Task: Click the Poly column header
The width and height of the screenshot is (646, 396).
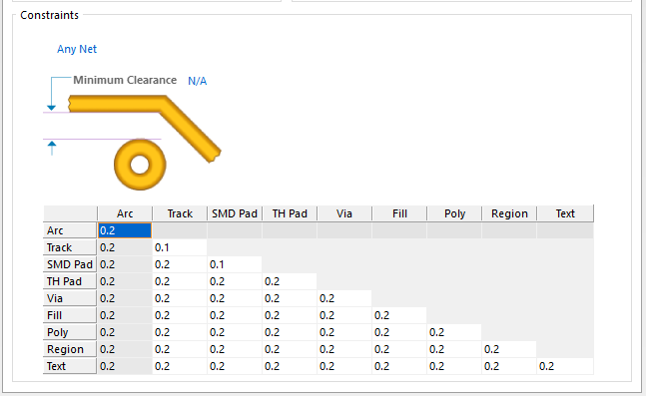Action: 454,213
